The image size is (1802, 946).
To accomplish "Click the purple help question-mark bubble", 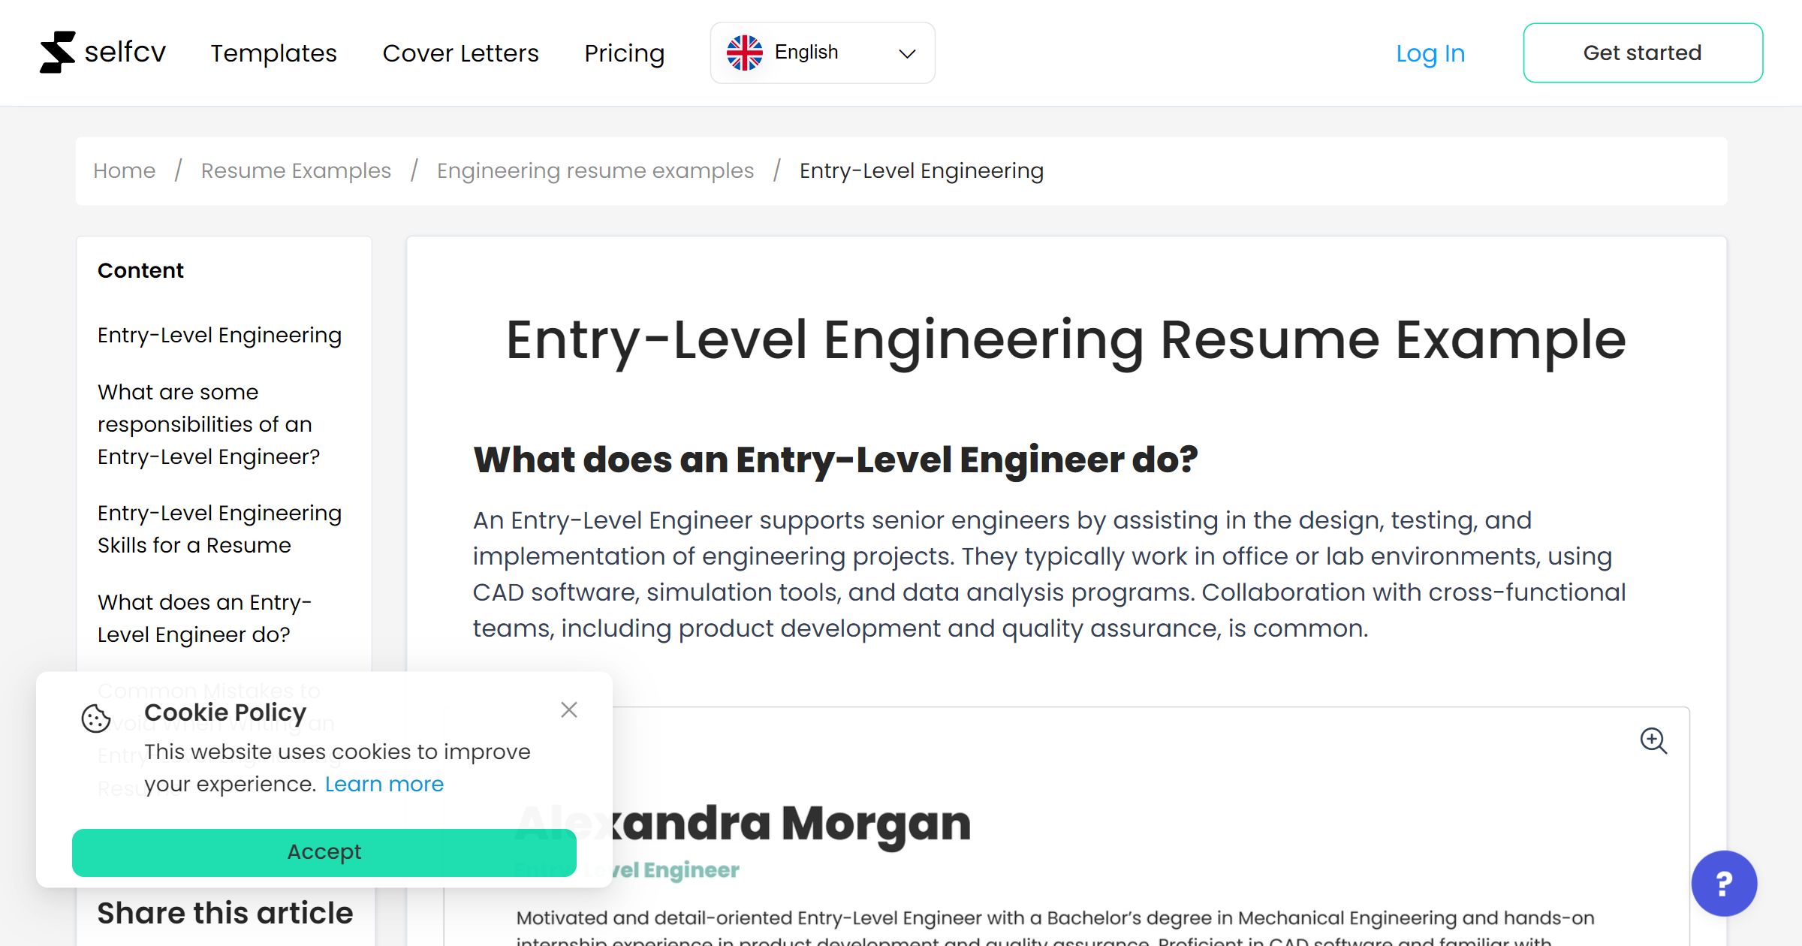I will click(1725, 884).
